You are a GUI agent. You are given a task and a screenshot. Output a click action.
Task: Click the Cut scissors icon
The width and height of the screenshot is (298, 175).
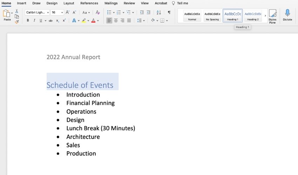(17, 11)
